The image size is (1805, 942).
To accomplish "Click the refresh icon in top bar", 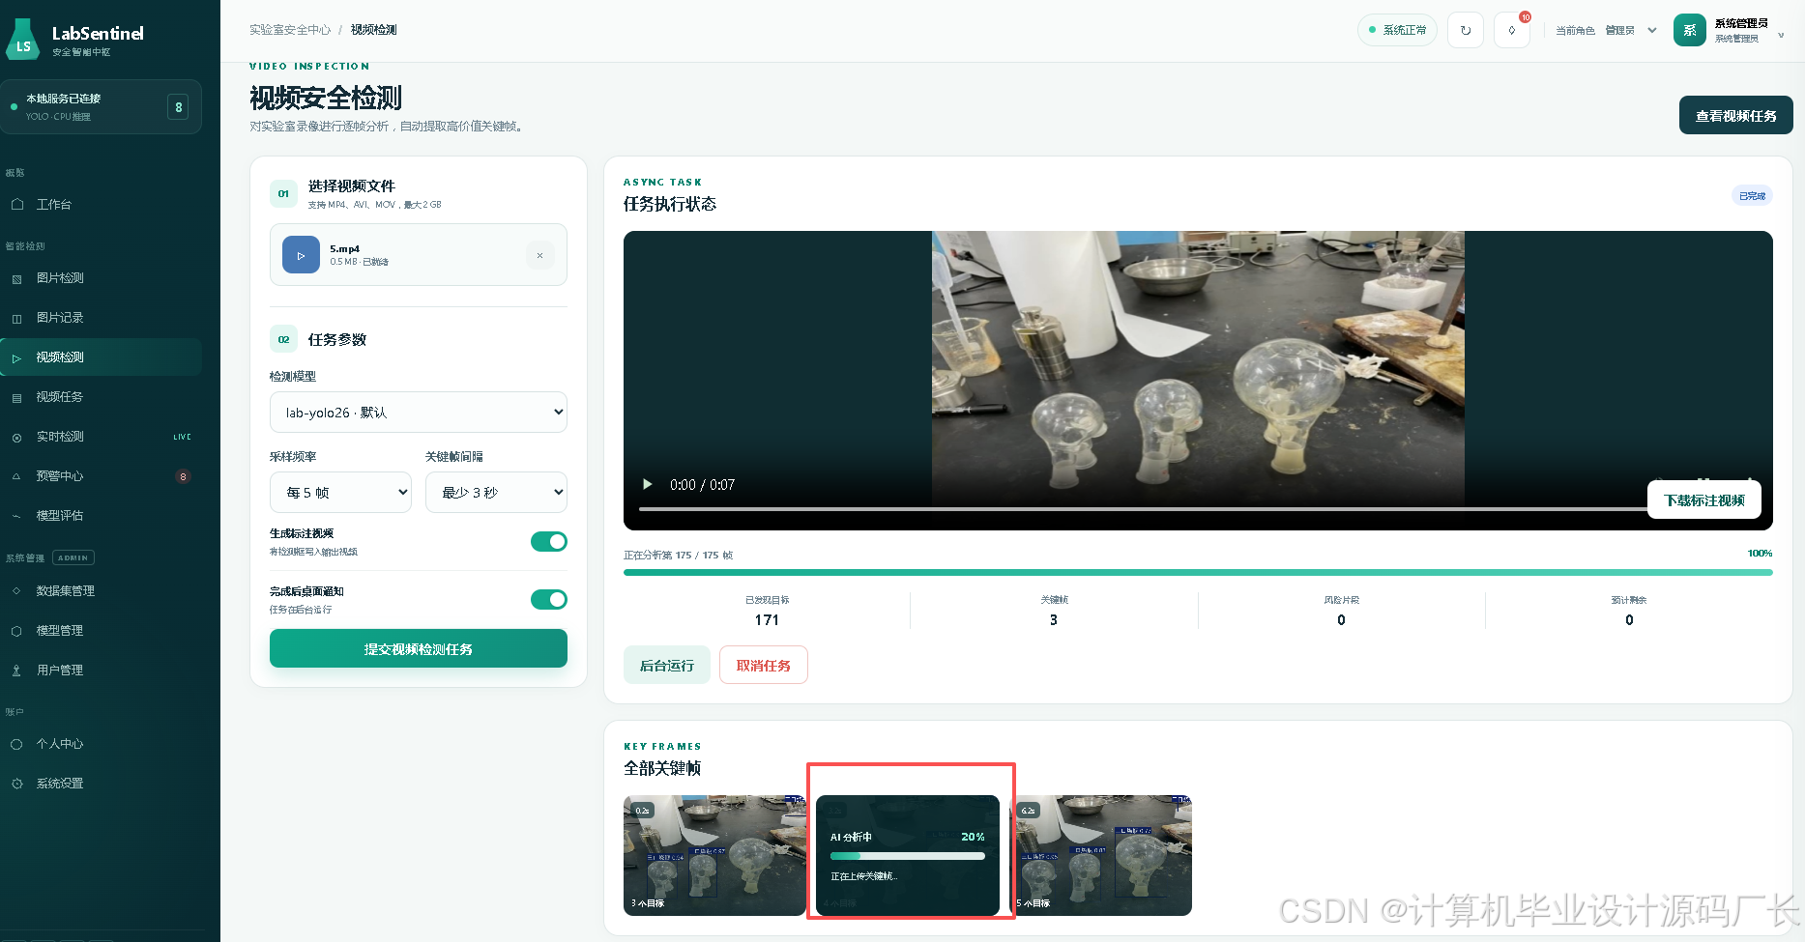I will 1465,30.
